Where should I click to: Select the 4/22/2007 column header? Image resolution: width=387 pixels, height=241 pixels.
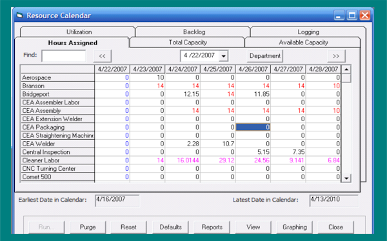coord(112,69)
